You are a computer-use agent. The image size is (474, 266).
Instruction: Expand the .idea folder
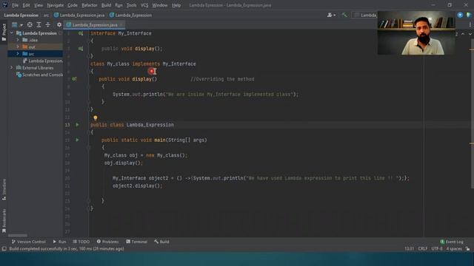point(18,40)
